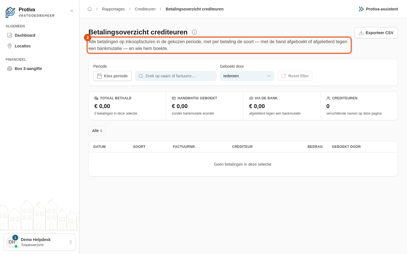Click the SOORT column header
407x254 pixels.
[139, 147]
